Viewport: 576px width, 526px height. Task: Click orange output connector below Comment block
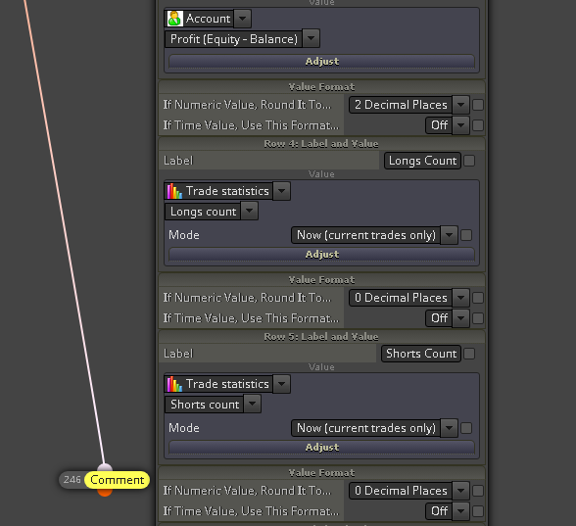pos(105,493)
